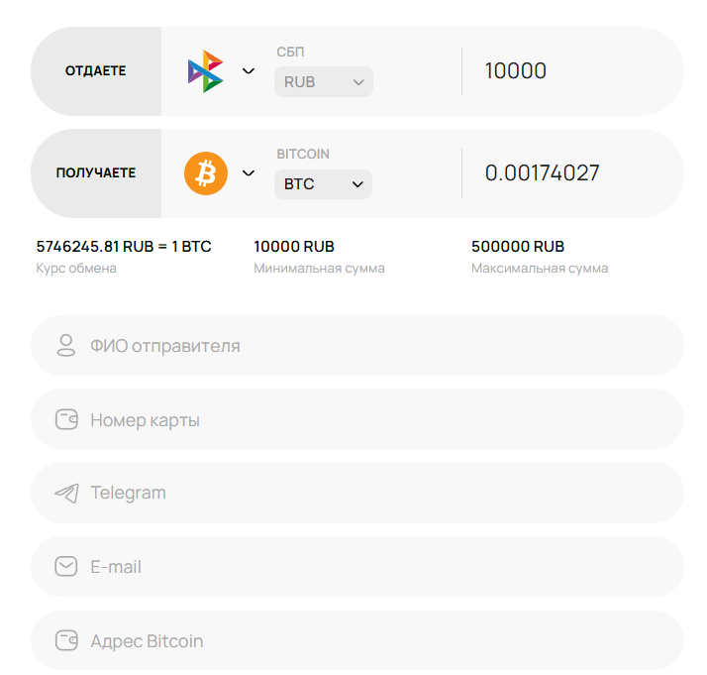This screenshot has height=675, width=707.
Task: Expand the chevron next to SBP logo
Action: click(x=249, y=71)
